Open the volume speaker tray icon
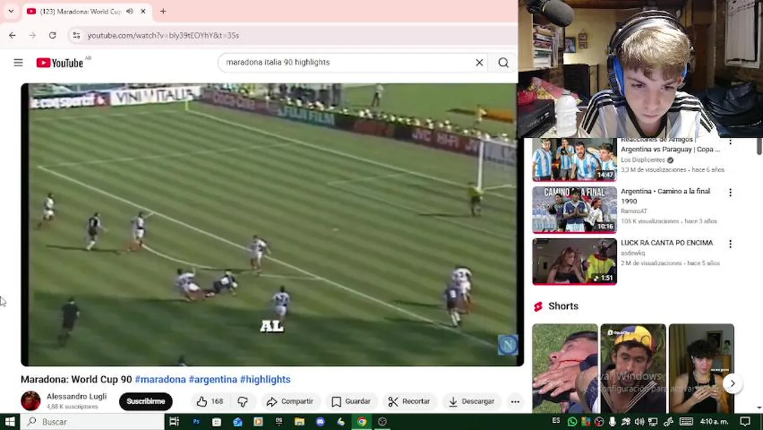The image size is (763, 430). pos(639,422)
